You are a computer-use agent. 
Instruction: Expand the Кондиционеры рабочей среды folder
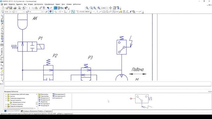[6, 95]
